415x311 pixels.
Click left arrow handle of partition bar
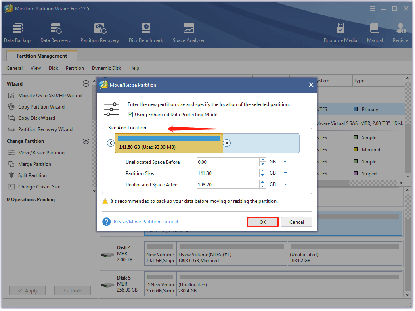point(111,143)
